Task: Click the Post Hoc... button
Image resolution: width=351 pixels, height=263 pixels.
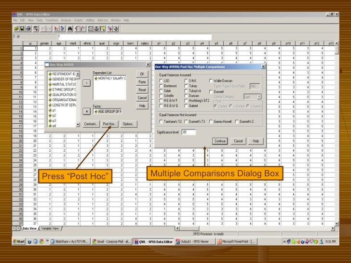Action: [x=109, y=124]
